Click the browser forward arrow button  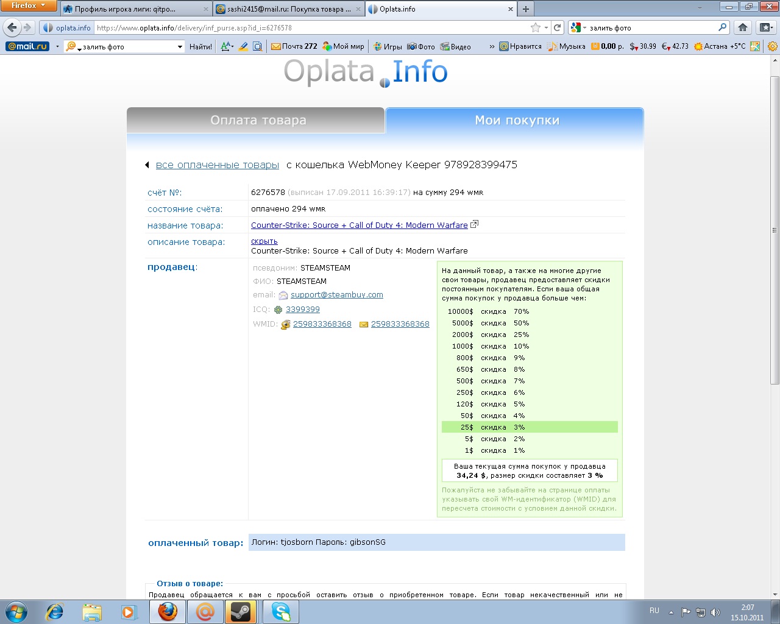pyautogui.click(x=27, y=27)
